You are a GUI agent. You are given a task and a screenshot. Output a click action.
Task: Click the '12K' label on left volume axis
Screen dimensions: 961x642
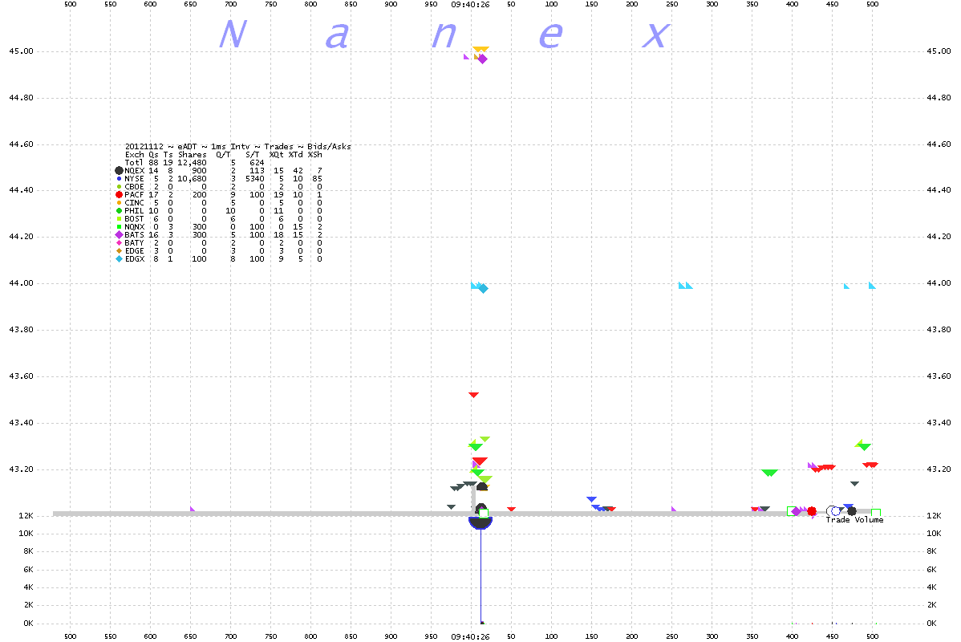pos(26,516)
